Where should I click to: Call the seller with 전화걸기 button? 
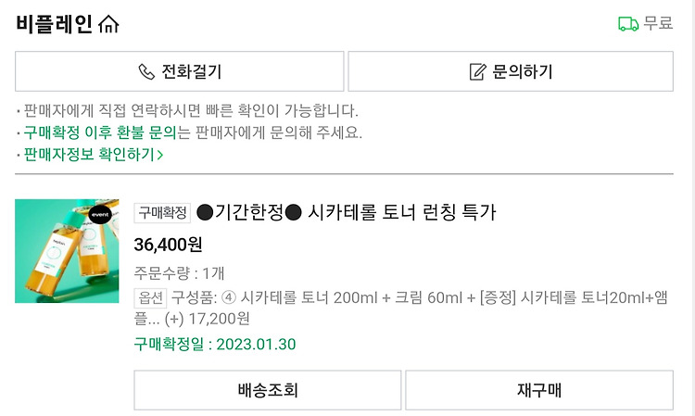pyautogui.click(x=180, y=71)
